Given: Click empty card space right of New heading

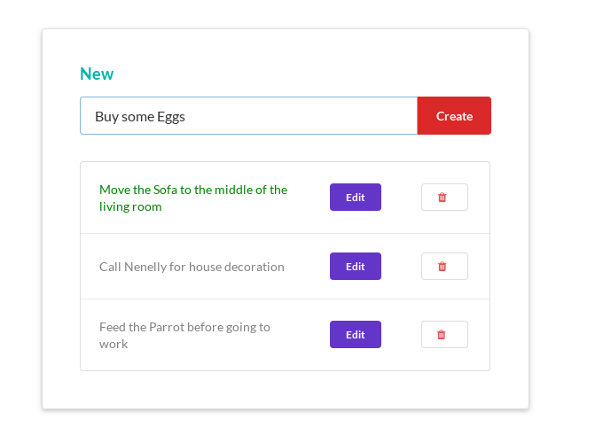Looking at the screenshot, I should 310,74.
